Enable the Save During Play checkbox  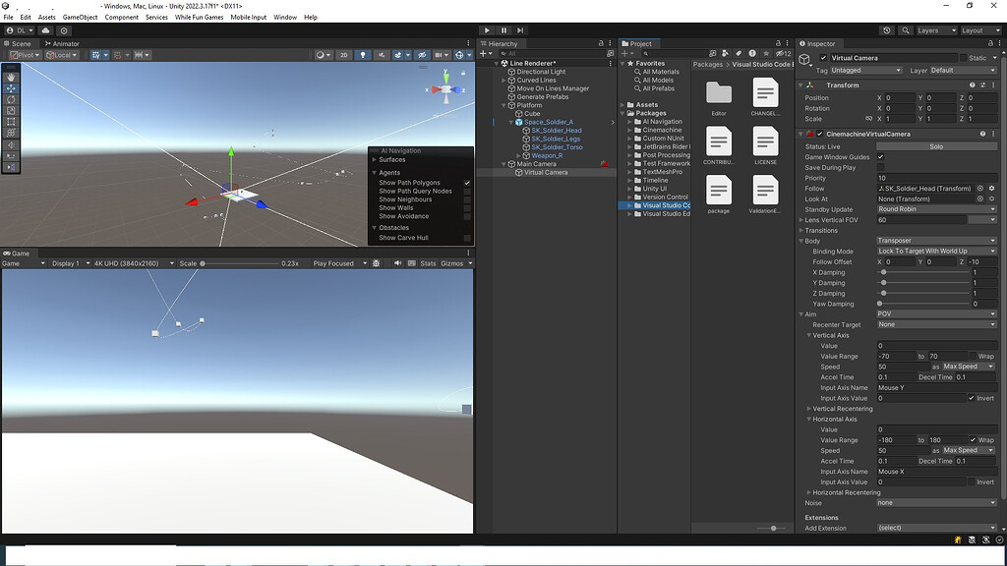(x=880, y=167)
